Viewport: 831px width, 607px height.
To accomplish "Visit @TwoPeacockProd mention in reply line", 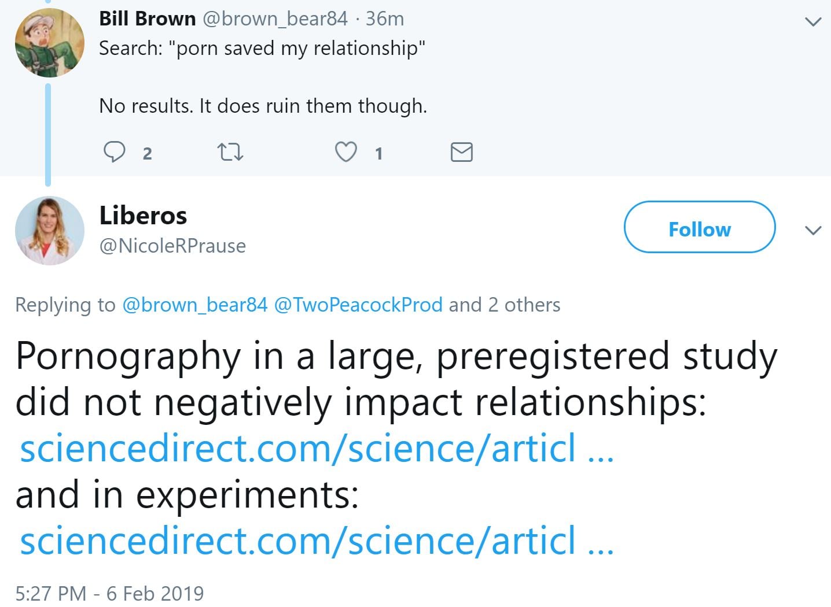I will 358,305.
